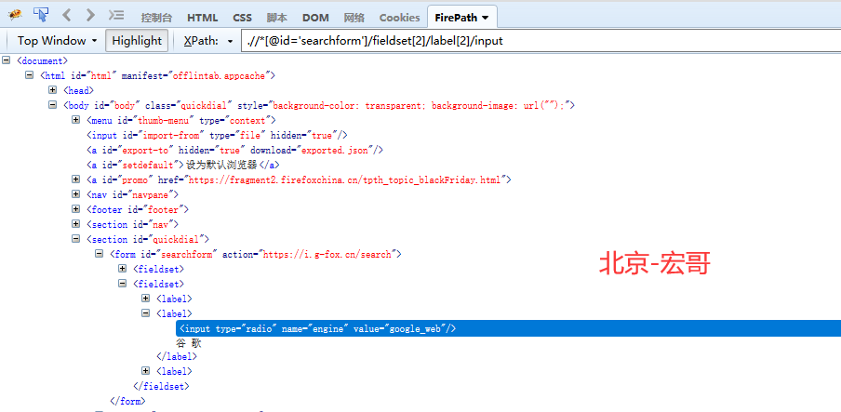Click the blackFriday promo href value

click(x=345, y=179)
